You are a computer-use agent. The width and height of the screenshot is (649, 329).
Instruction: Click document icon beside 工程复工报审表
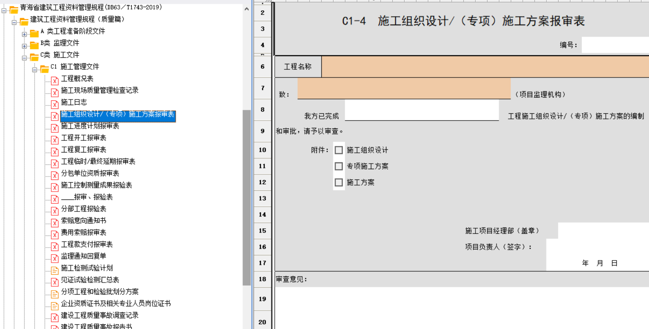pyautogui.click(x=55, y=151)
